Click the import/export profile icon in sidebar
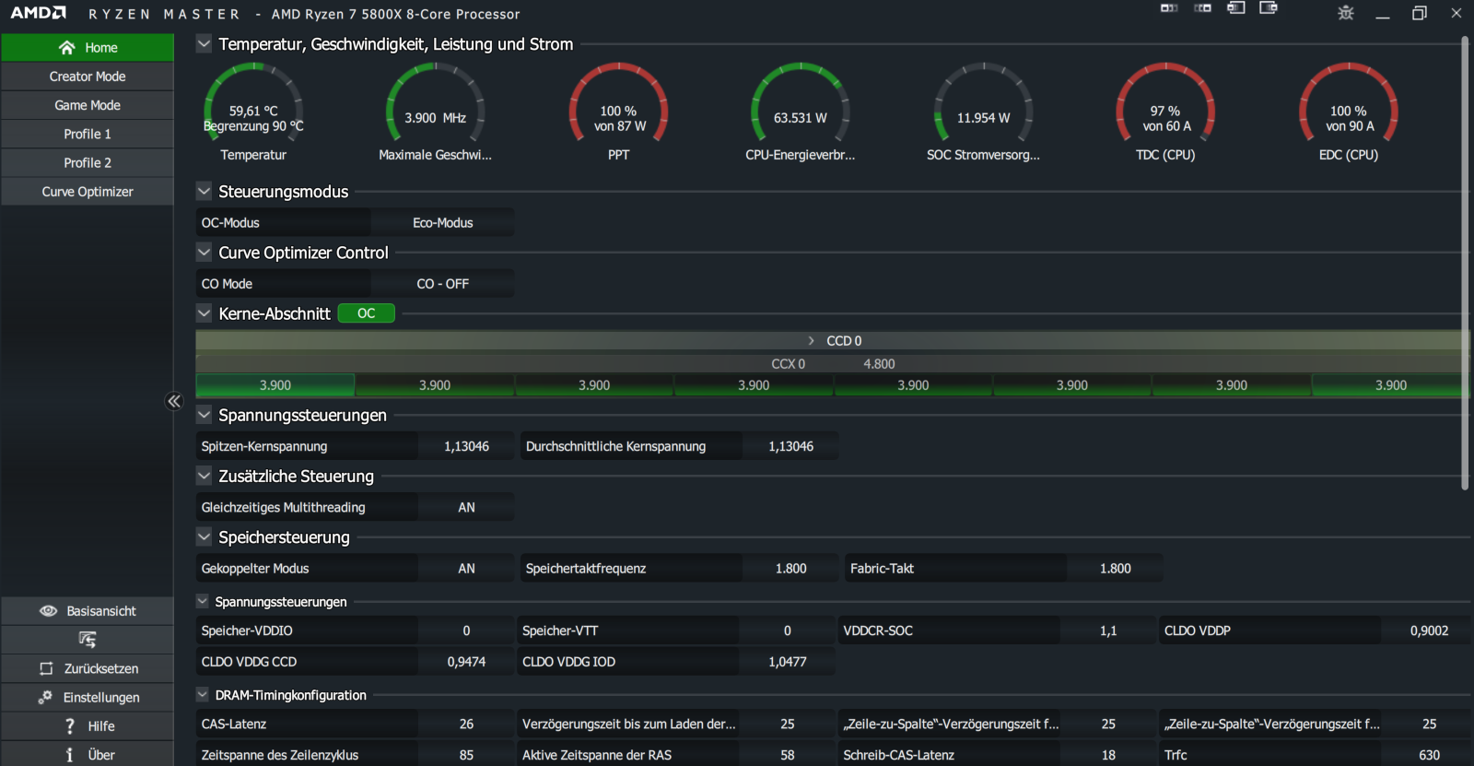1474x766 pixels. [x=88, y=640]
